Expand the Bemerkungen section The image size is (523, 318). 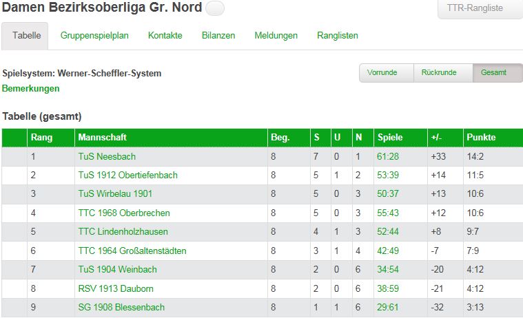pos(31,88)
